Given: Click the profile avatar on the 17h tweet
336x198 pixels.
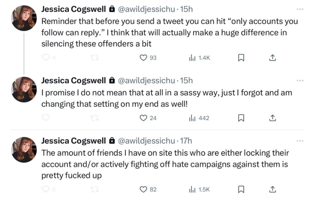Looking at the screenshot, I should pos(24,150).
